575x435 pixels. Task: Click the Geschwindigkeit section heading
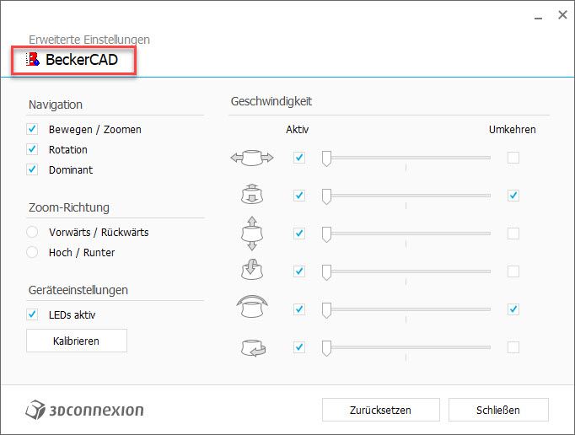(271, 102)
